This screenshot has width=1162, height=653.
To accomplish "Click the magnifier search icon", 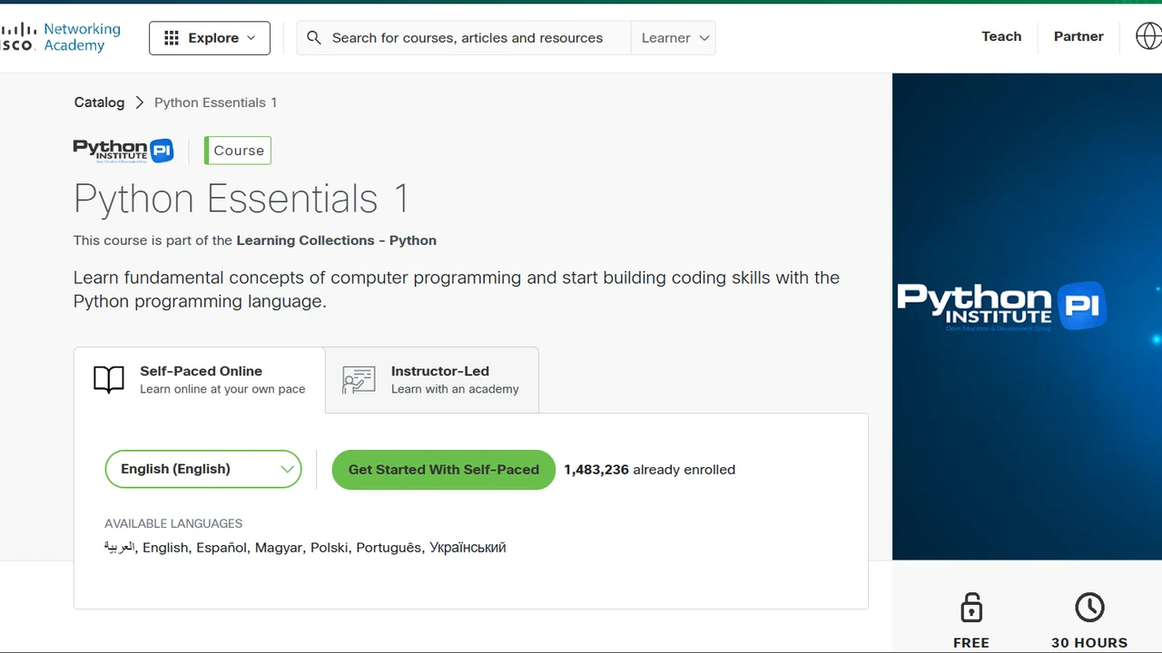I will pyautogui.click(x=314, y=38).
